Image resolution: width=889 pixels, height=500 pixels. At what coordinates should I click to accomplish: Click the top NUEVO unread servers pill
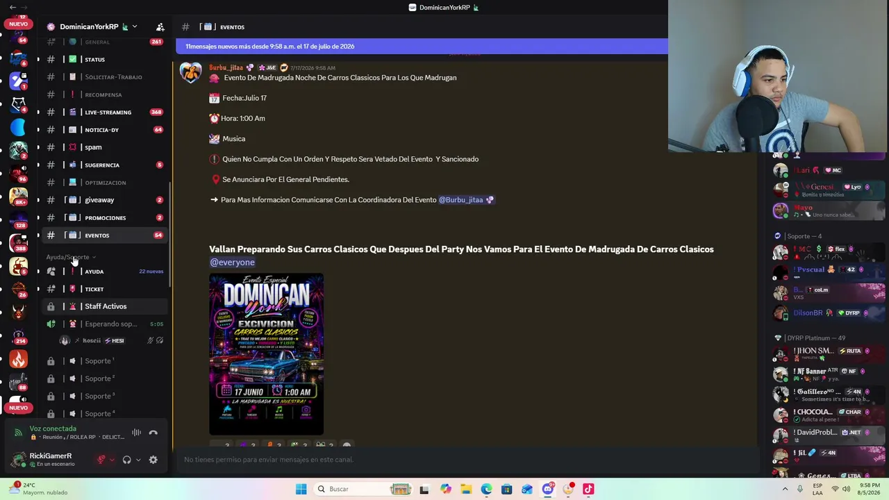pos(19,24)
